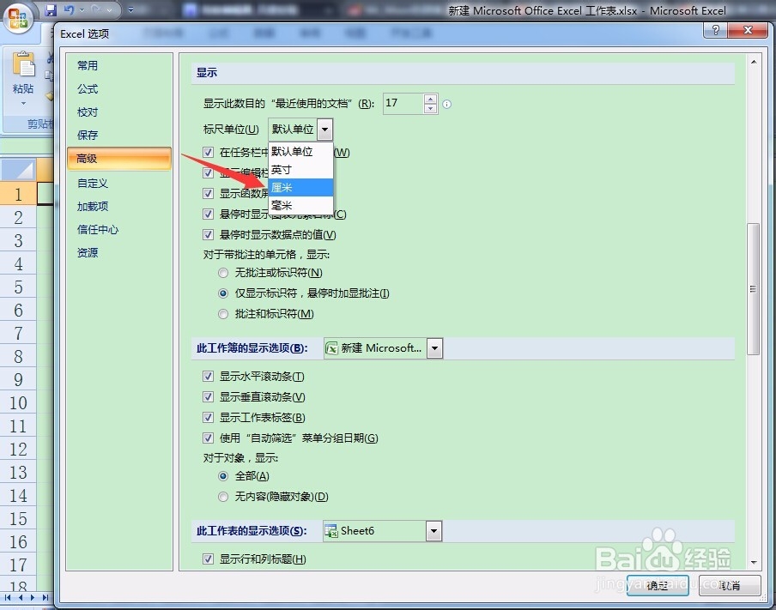The width and height of the screenshot is (776, 610).
Task: Toggle 悬停时显示数据点的值 checkbox
Action: [209, 234]
